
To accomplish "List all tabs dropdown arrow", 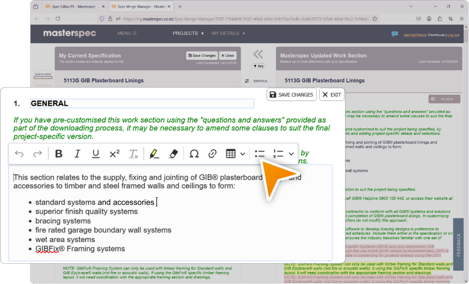I will [x=411, y=6].
